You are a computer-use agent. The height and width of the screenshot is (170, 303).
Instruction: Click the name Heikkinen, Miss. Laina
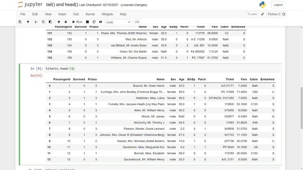point(150,98)
